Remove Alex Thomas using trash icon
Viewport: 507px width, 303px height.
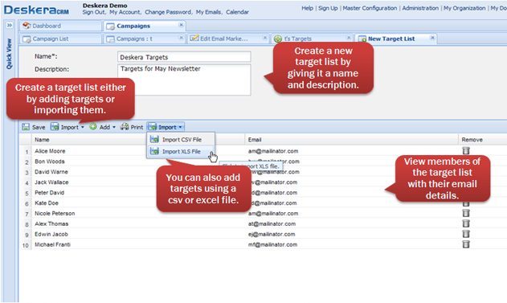click(465, 223)
